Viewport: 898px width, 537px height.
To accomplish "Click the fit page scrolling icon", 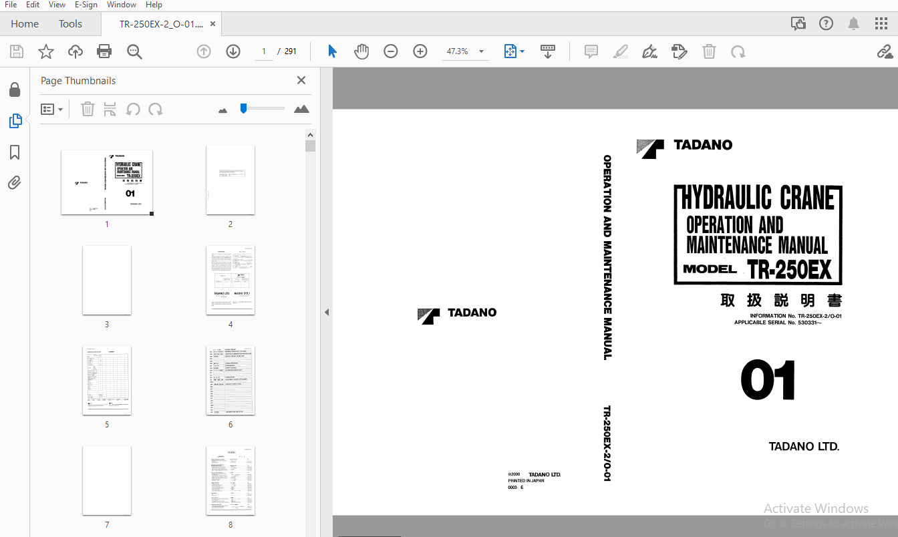I will pyautogui.click(x=510, y=51).
